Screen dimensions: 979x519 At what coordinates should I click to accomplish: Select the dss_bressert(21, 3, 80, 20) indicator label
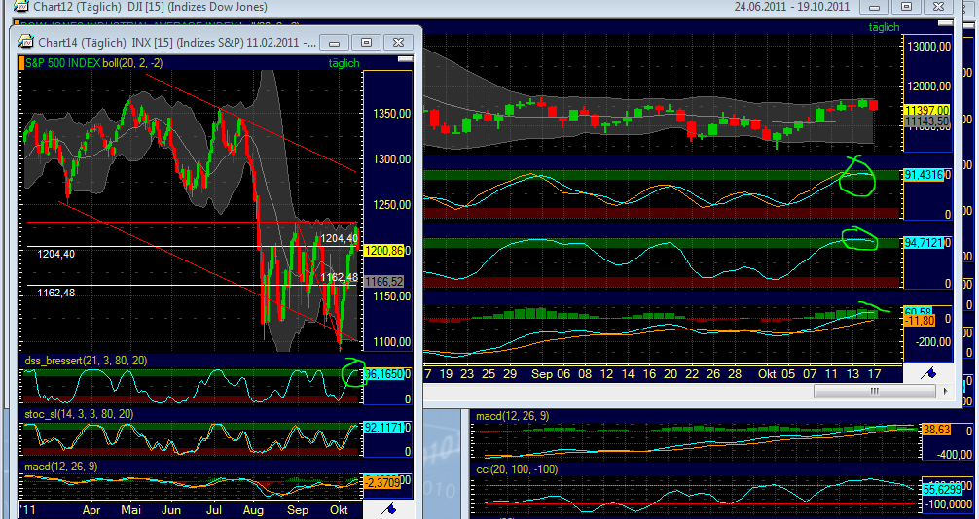click(x=85, y=361)
